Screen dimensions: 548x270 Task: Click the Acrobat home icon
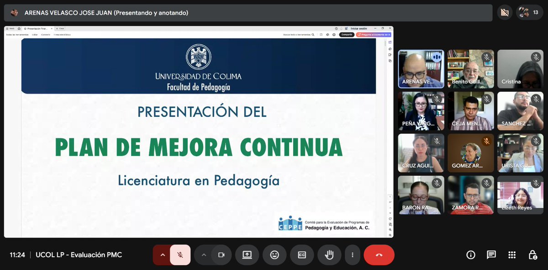(19, 28)
